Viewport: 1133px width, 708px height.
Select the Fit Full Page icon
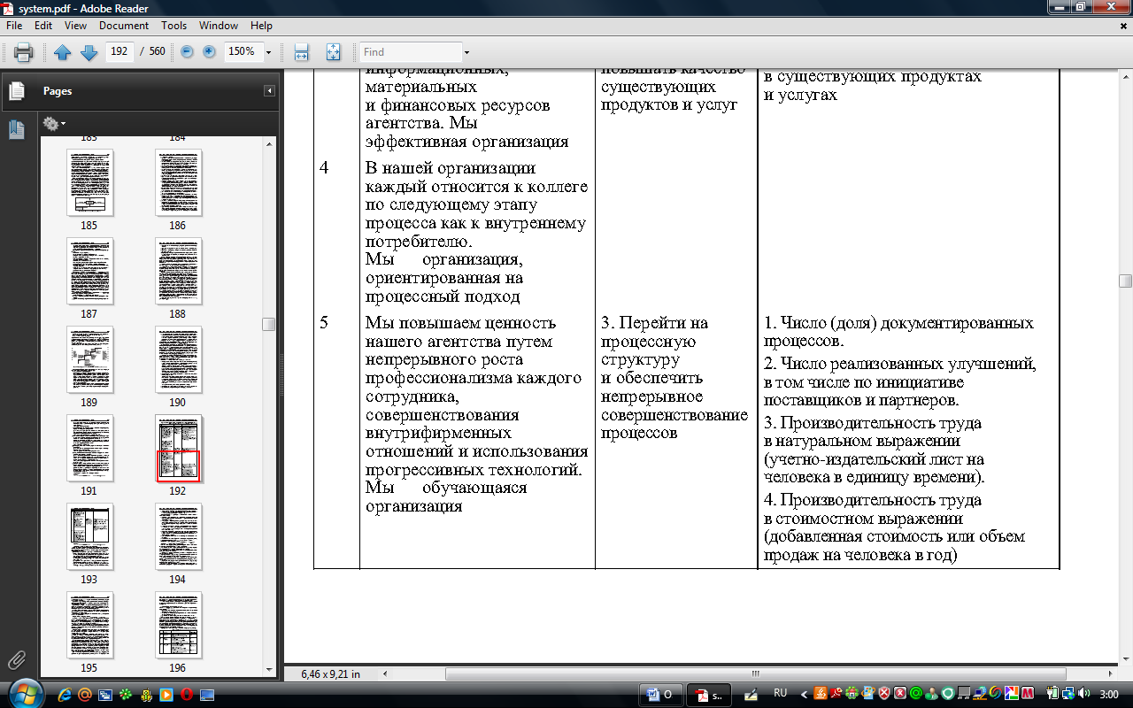(333, 52)
